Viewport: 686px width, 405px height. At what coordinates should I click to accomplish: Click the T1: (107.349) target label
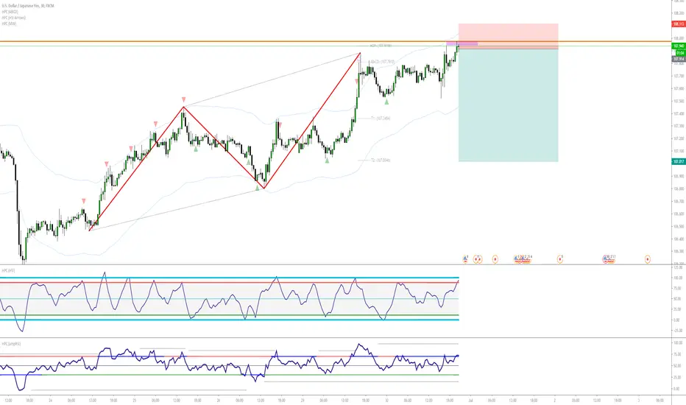point(381,119)
